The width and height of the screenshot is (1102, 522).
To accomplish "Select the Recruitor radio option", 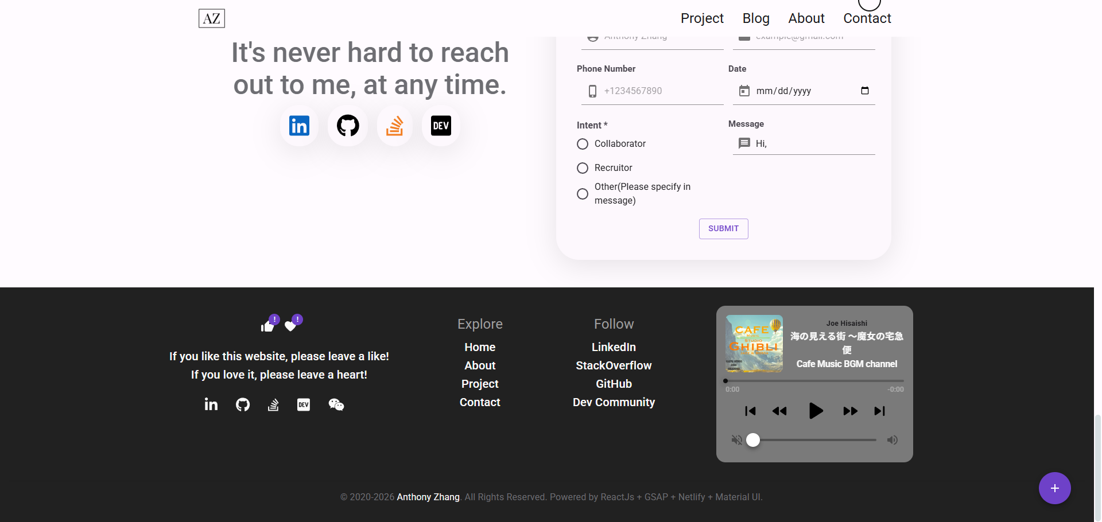I will pos(583,168).
